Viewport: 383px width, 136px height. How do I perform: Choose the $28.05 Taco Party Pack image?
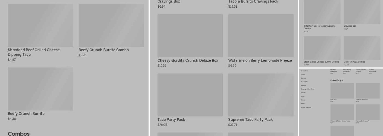tap(190, 95)
